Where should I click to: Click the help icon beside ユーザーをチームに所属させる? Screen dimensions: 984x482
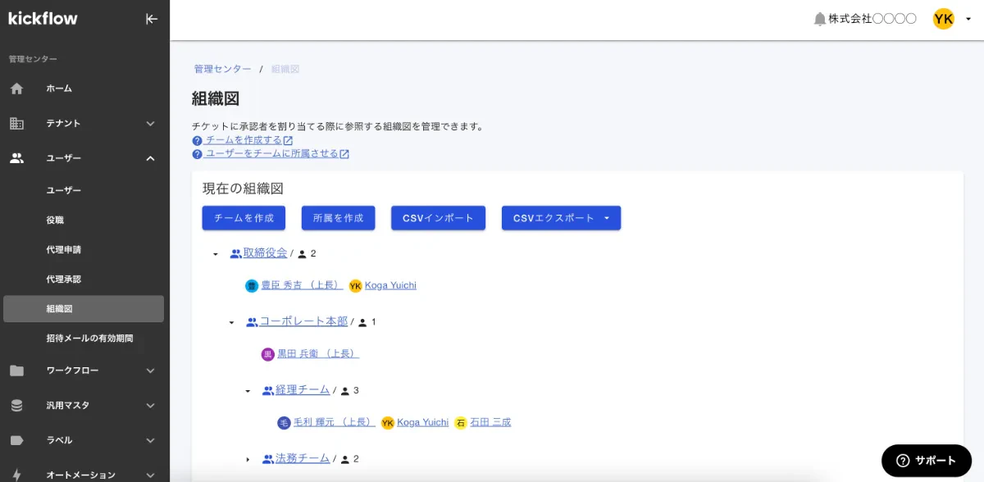197,154
